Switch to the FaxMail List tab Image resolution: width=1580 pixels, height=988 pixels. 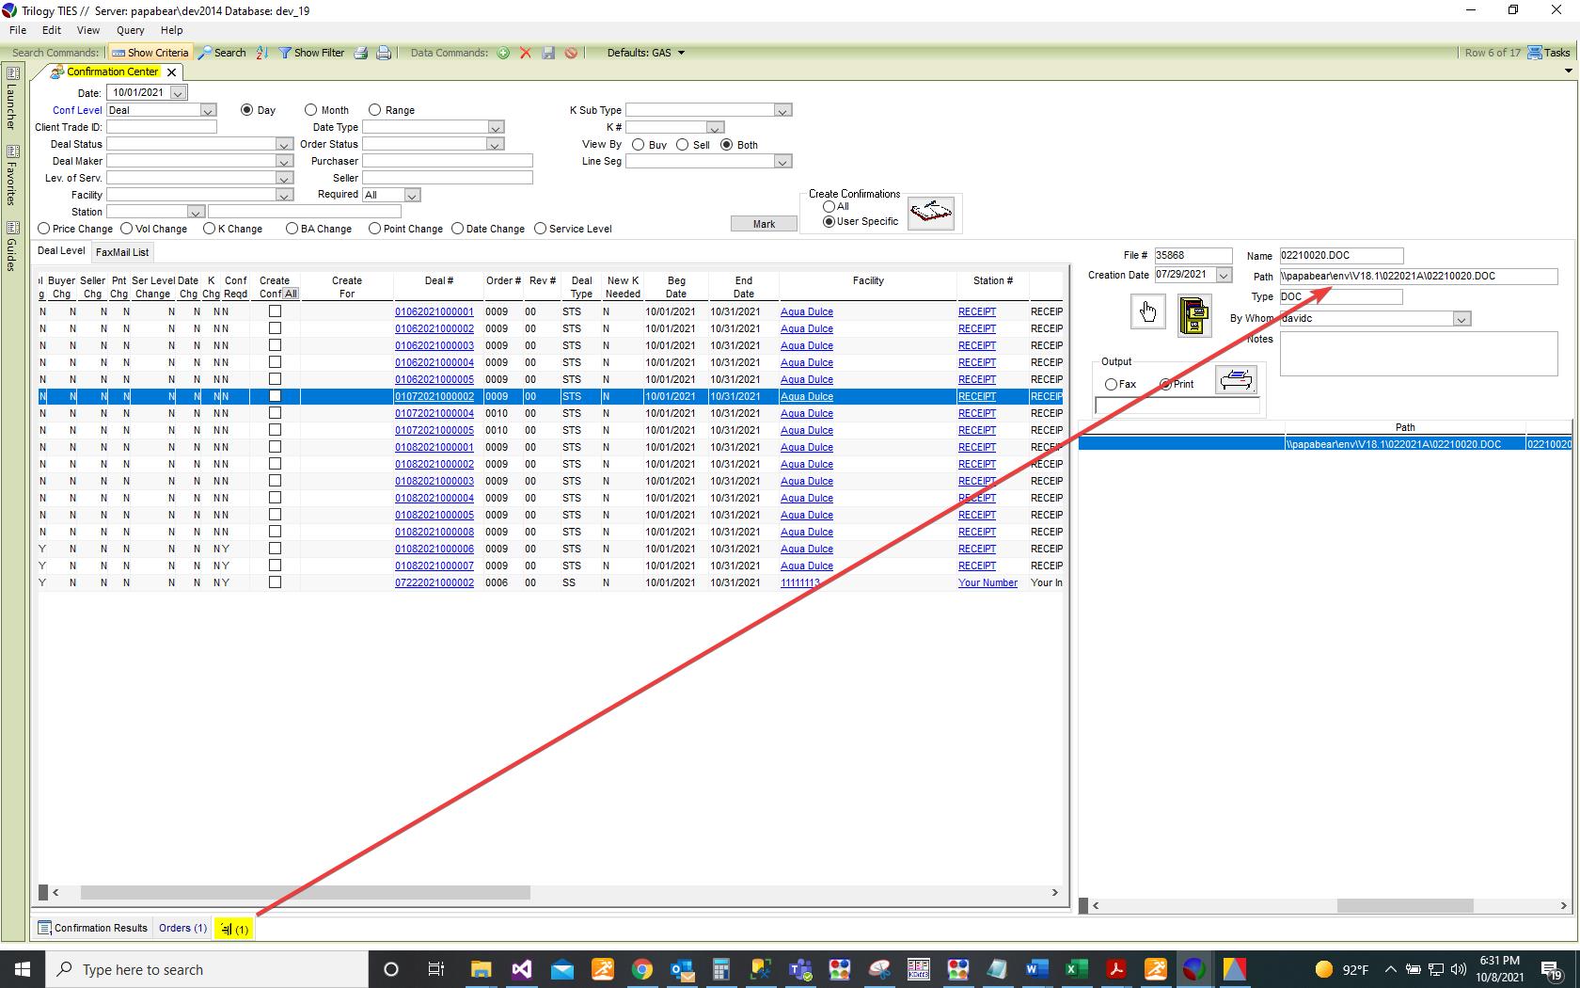click(122, 252)
